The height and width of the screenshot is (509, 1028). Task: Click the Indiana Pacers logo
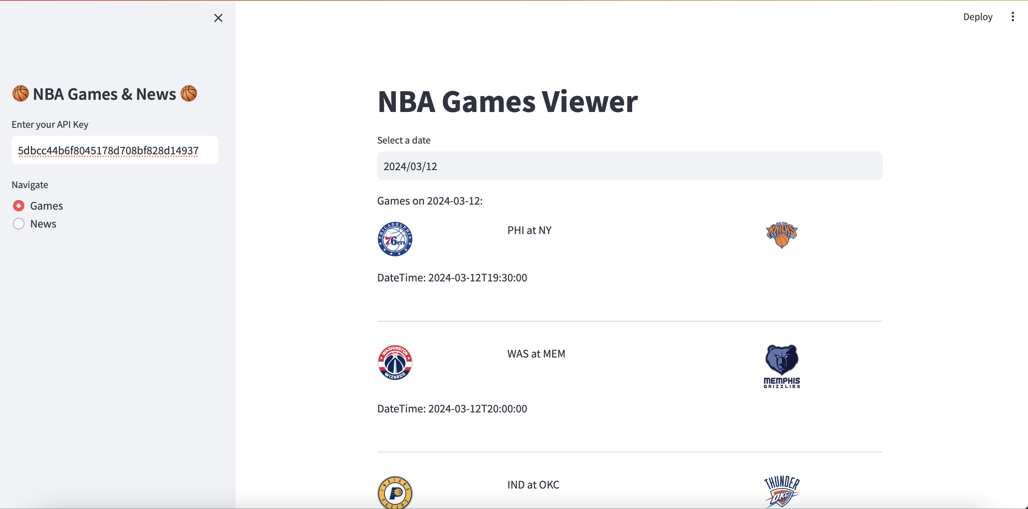tap(395, 492)
